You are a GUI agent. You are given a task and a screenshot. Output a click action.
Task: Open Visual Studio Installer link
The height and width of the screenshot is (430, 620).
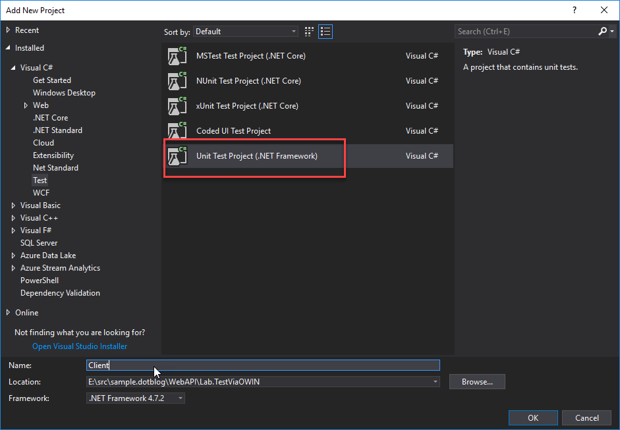pyautogui.click(x=80, y=346)
